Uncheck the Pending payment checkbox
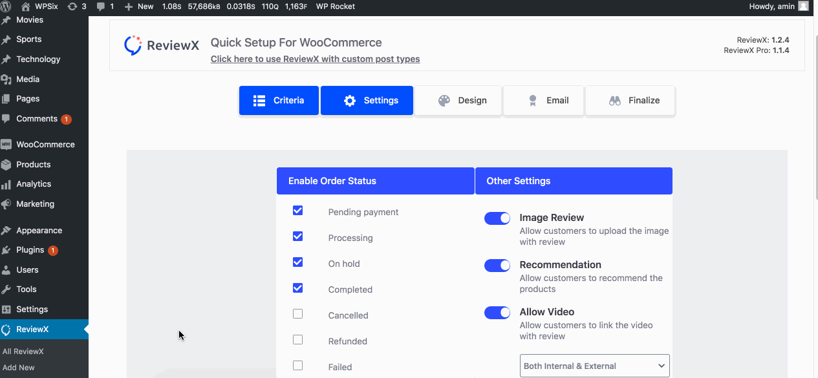Screen dimensions: 818x378 (x=297, y=211)
